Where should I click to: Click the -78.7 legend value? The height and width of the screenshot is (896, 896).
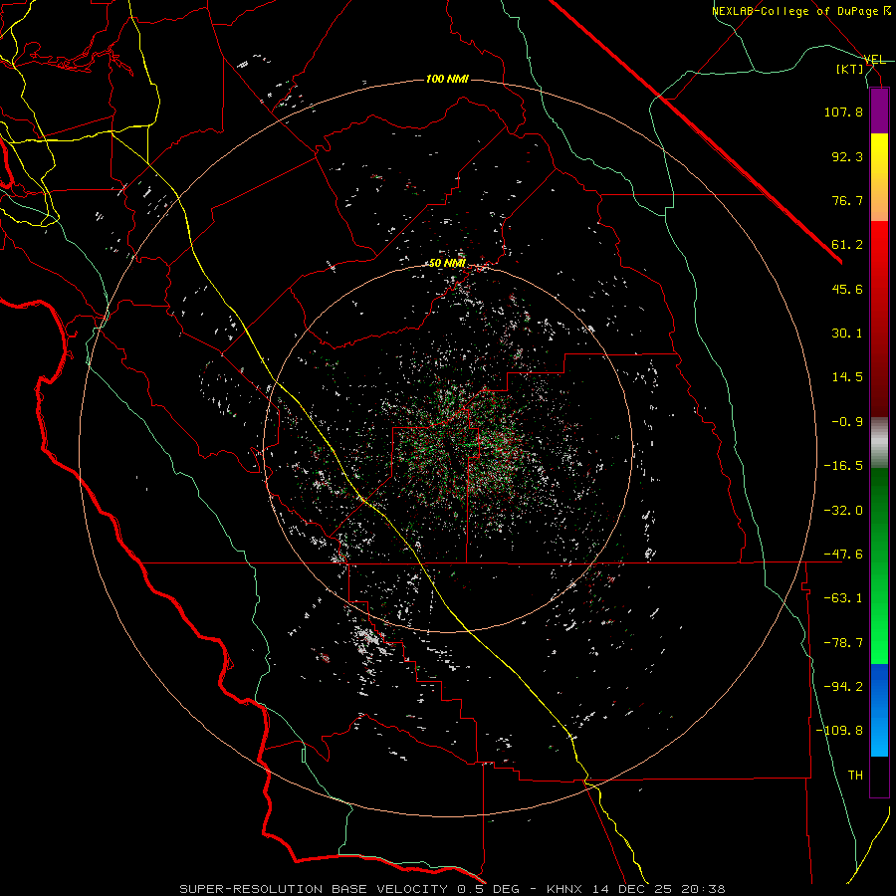(x=843, y=643)
